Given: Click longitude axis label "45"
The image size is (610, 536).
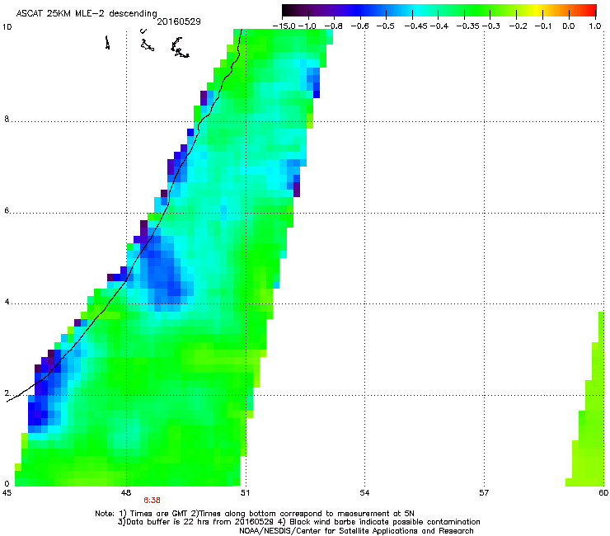Looking at the screenshot, I should coord(7,493).
